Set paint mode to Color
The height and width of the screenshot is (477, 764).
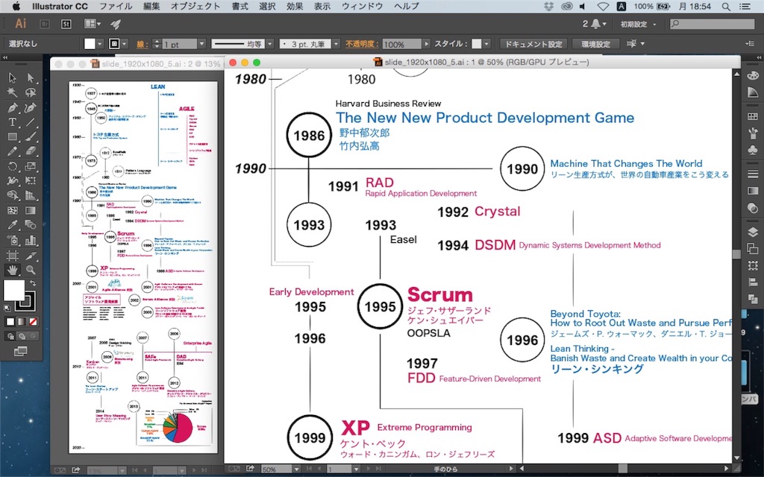pos(10,322)
